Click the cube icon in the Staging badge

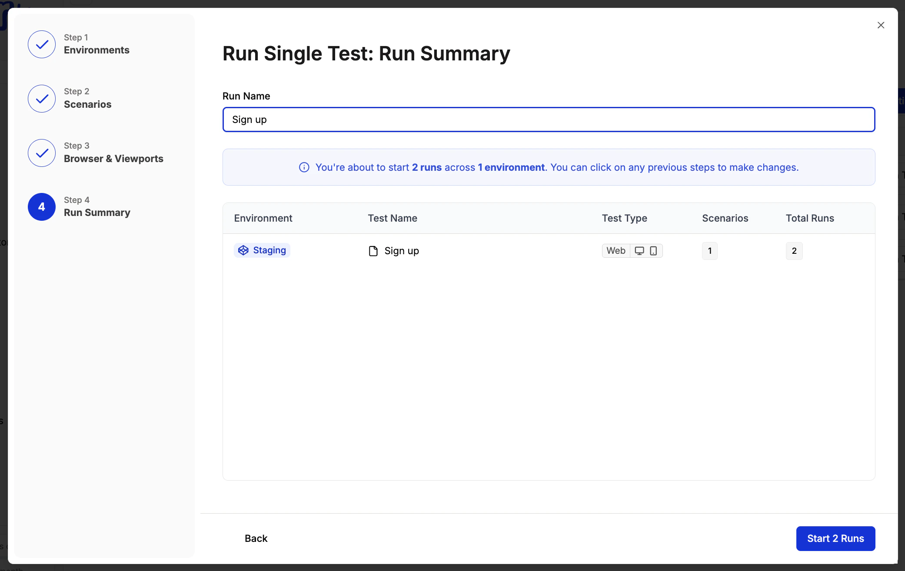click(243, 250)
